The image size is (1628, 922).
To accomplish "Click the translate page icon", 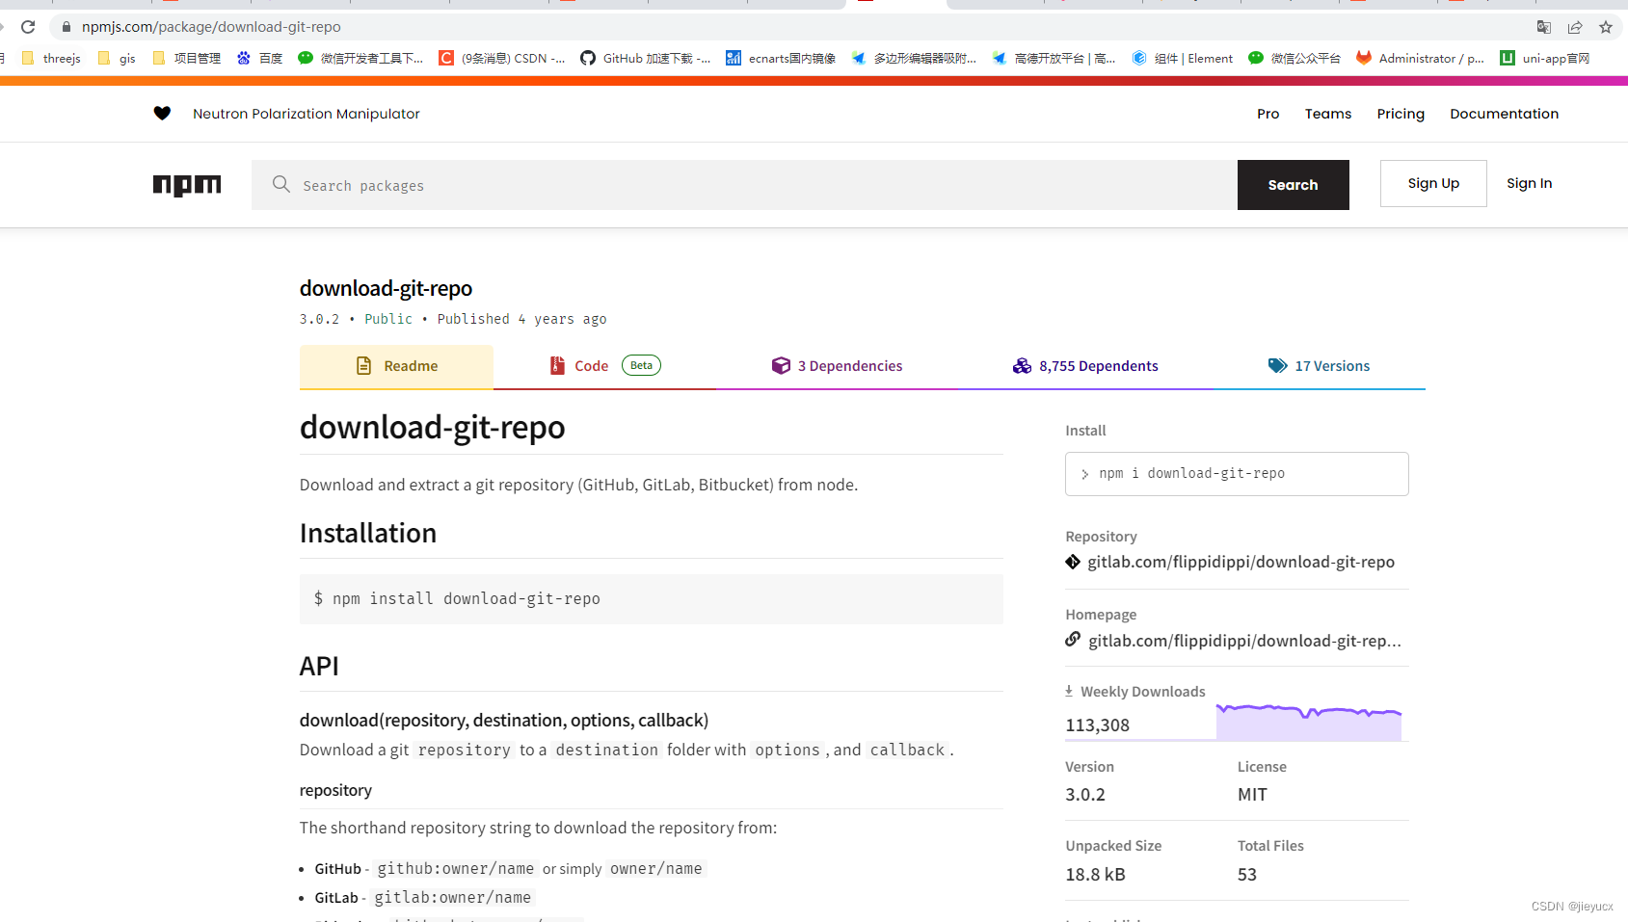I will (1544, 27).
